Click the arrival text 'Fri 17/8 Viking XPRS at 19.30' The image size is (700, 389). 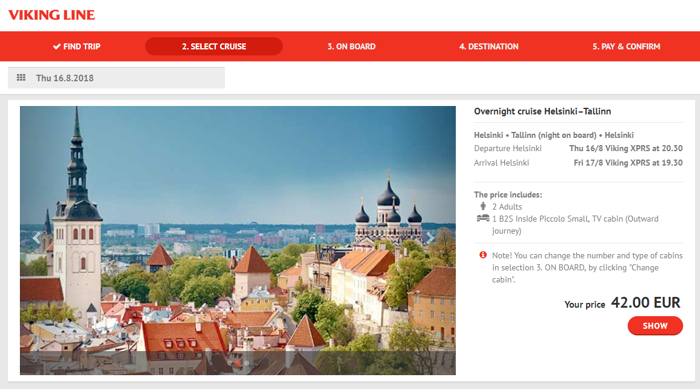click(628, 163)
